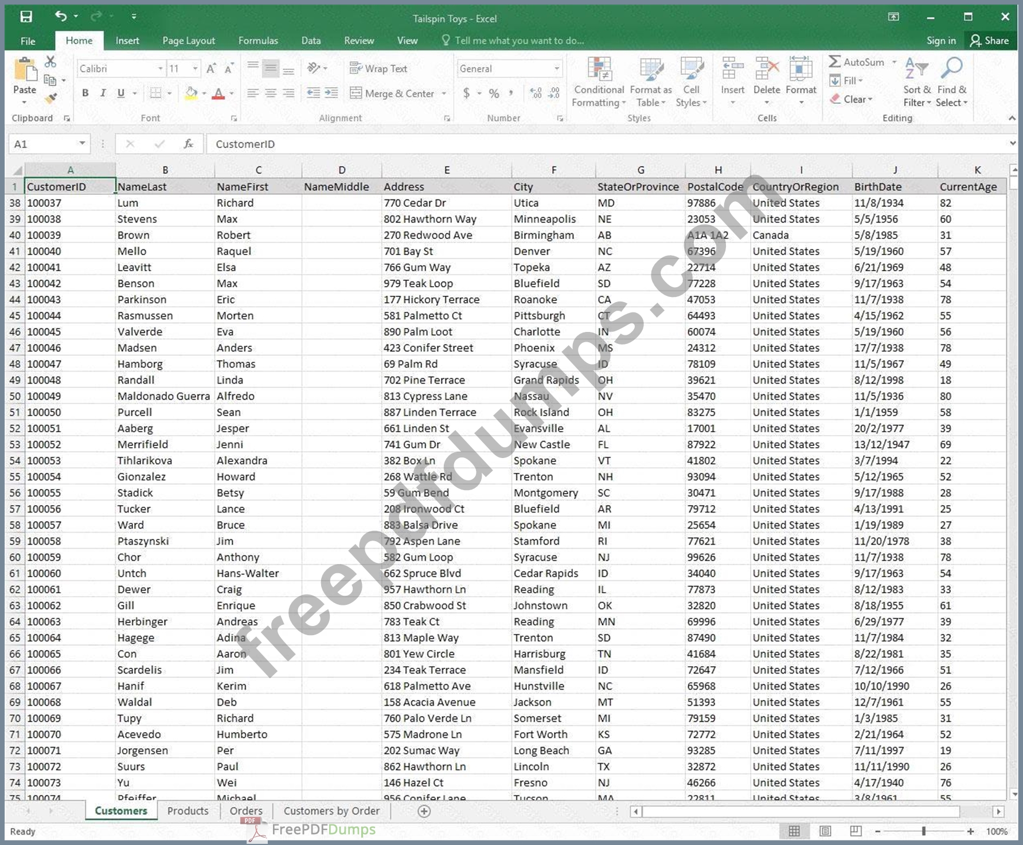Click Delete cells button
1023x845 pixels.
coord(767,81)
